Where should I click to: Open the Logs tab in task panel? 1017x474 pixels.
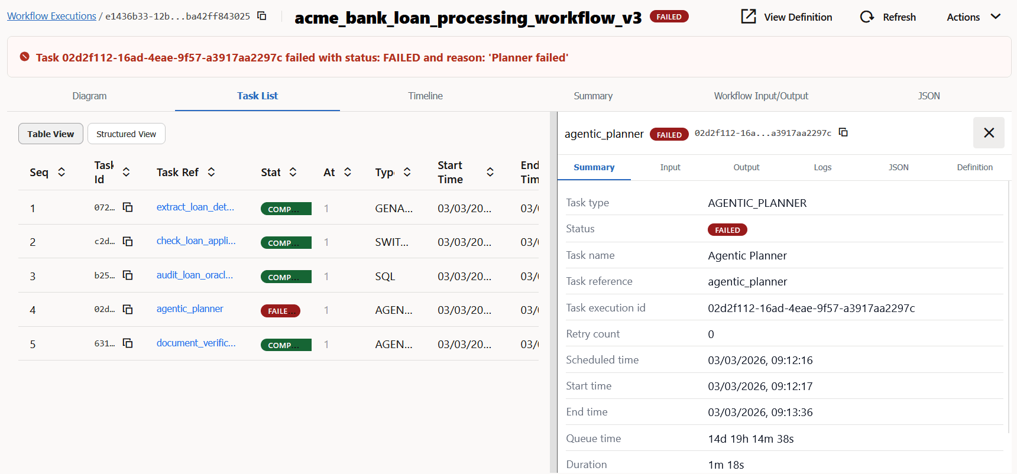coord(822,167)
